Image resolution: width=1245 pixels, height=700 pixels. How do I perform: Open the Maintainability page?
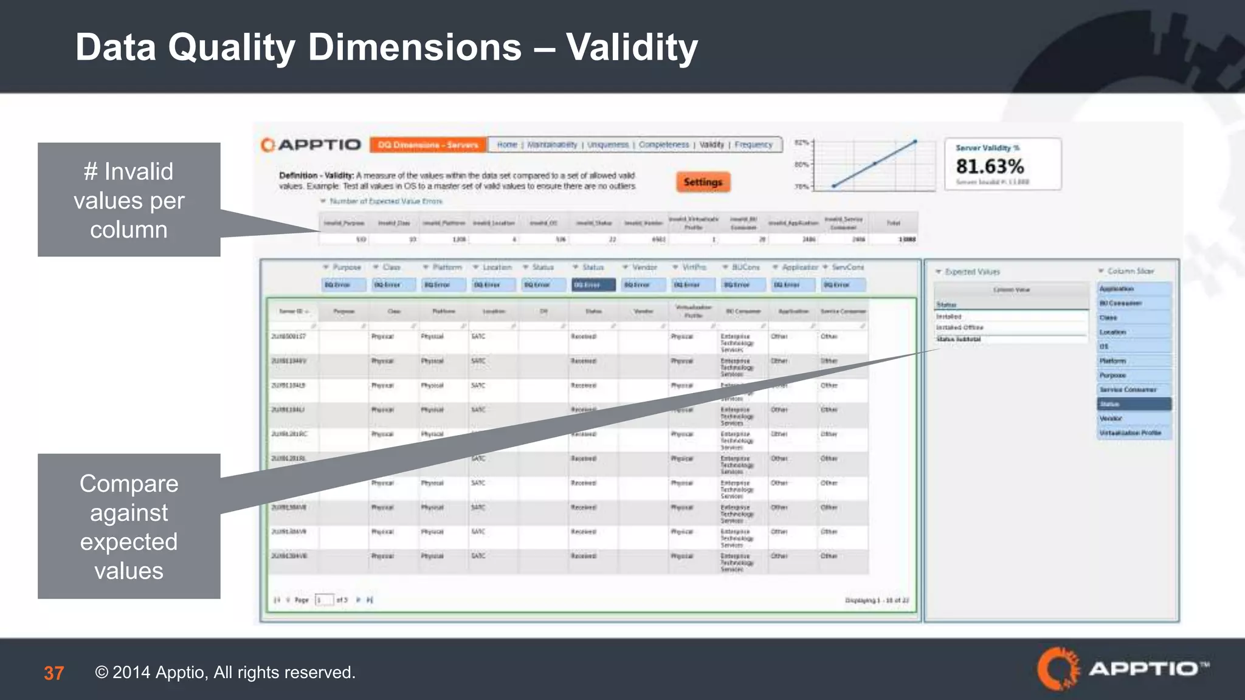(552, 145)
